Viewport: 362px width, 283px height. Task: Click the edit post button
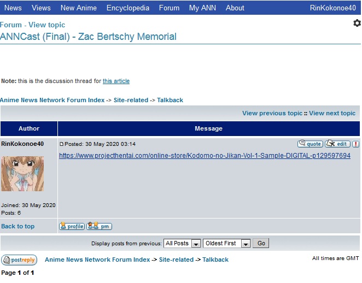(337, 144)
